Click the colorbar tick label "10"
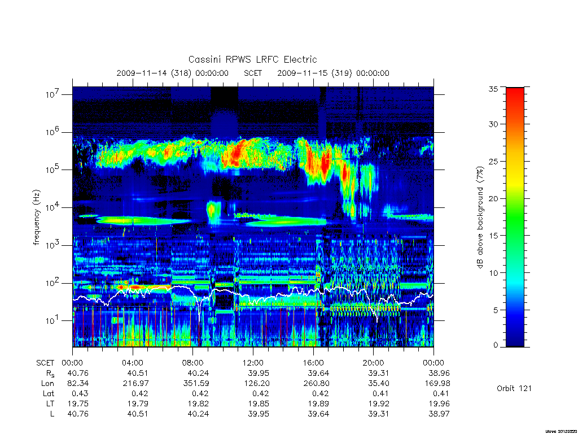The width and height of the screenshot is (578, 434). point(493,273)
